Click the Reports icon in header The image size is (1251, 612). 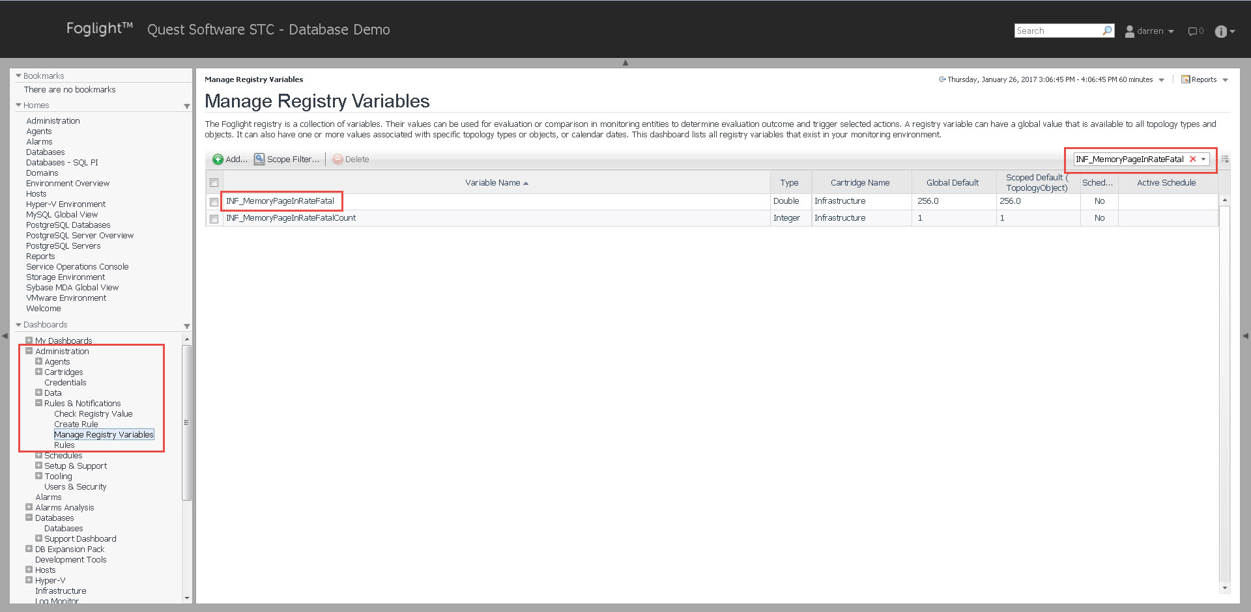coord(1186,79)
